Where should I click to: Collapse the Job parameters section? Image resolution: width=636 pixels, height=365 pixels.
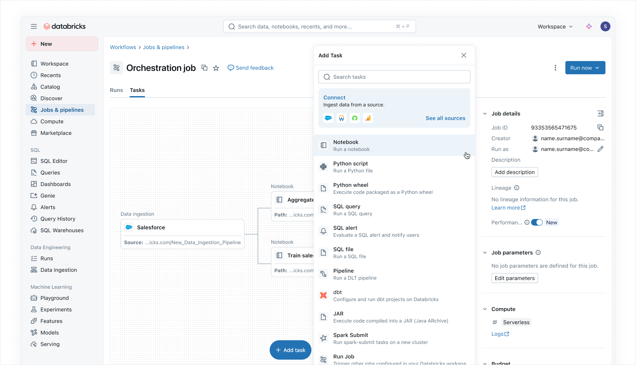coord(485,252)
